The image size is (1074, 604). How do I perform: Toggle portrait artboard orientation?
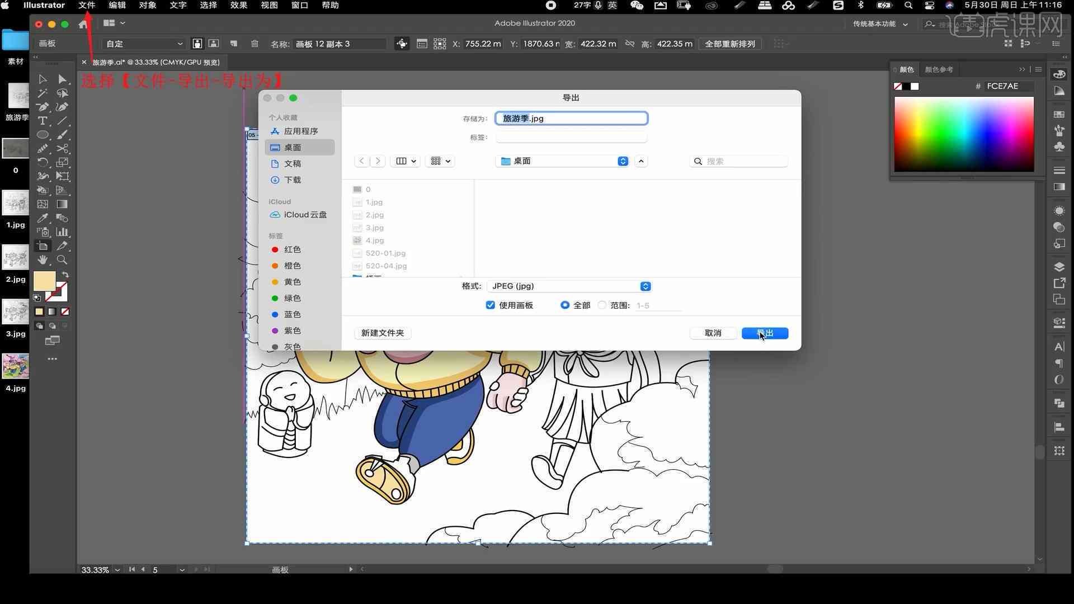pyautogui.click(x=197, y=44)
